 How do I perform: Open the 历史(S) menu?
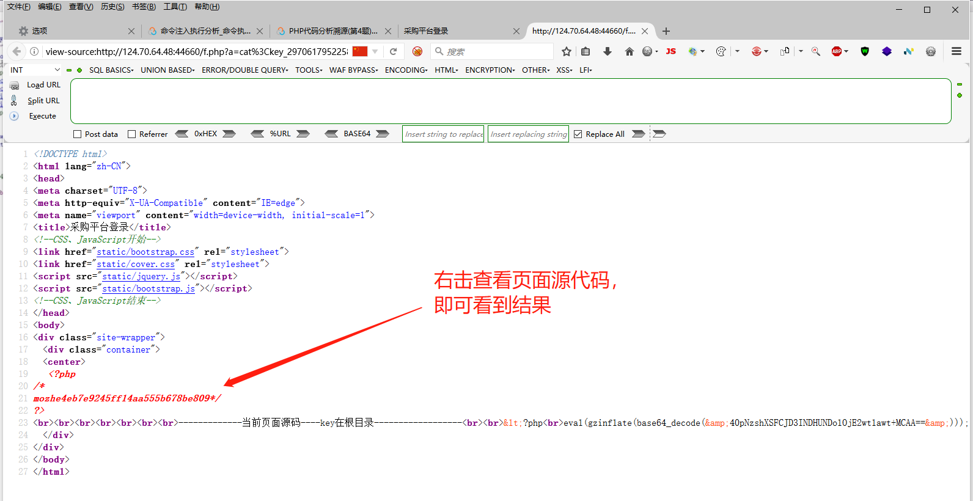click(112, 7)
